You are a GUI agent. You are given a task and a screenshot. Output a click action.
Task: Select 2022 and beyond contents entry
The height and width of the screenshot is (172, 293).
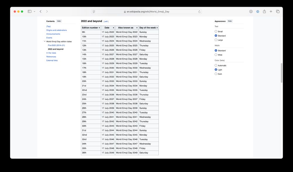(55, 49)
